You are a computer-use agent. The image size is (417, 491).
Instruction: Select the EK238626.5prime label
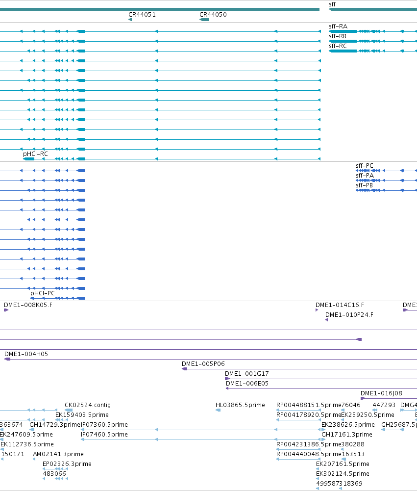click(348, 425)
